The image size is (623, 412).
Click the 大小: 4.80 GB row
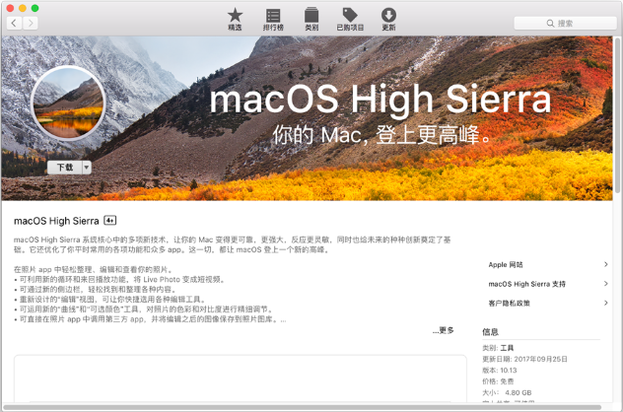pos(507,392)
